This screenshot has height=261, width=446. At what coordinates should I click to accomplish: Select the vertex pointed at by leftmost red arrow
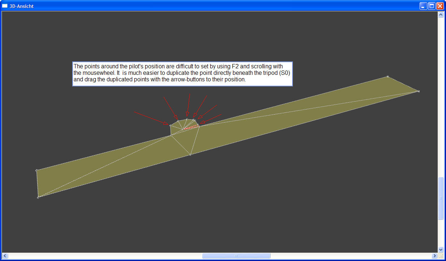[170, 125]
